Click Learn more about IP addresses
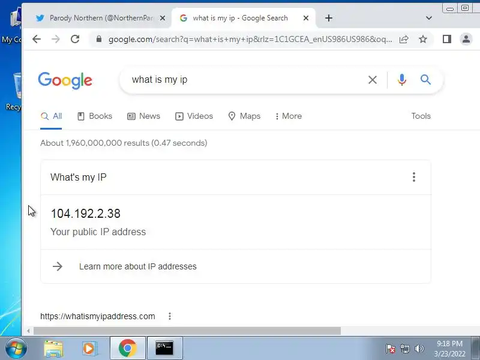480x360 pixels. 138,266
